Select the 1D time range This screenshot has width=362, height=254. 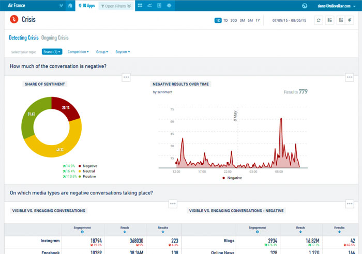coord(218,20)
